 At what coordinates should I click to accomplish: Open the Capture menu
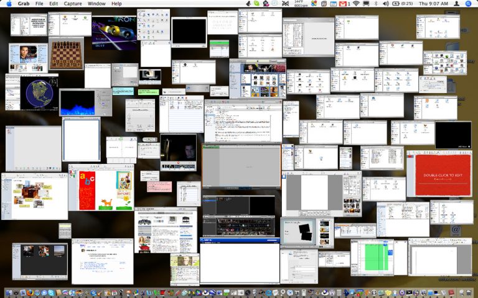73,4
